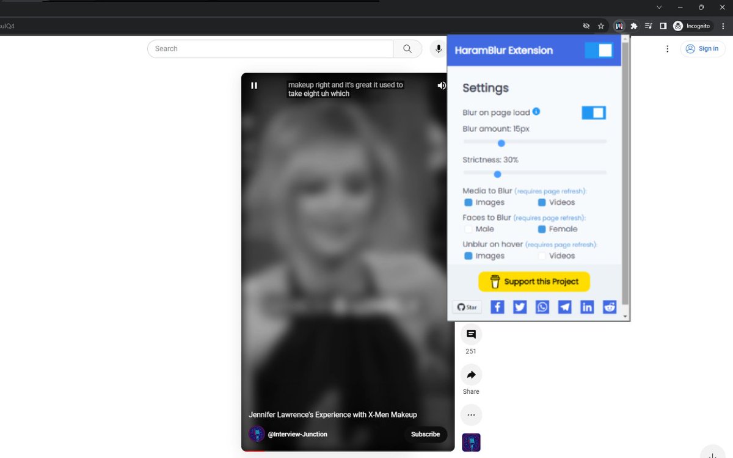Share the extension on WhatsApp
733x458 pixels.
[x=542, y=307]
